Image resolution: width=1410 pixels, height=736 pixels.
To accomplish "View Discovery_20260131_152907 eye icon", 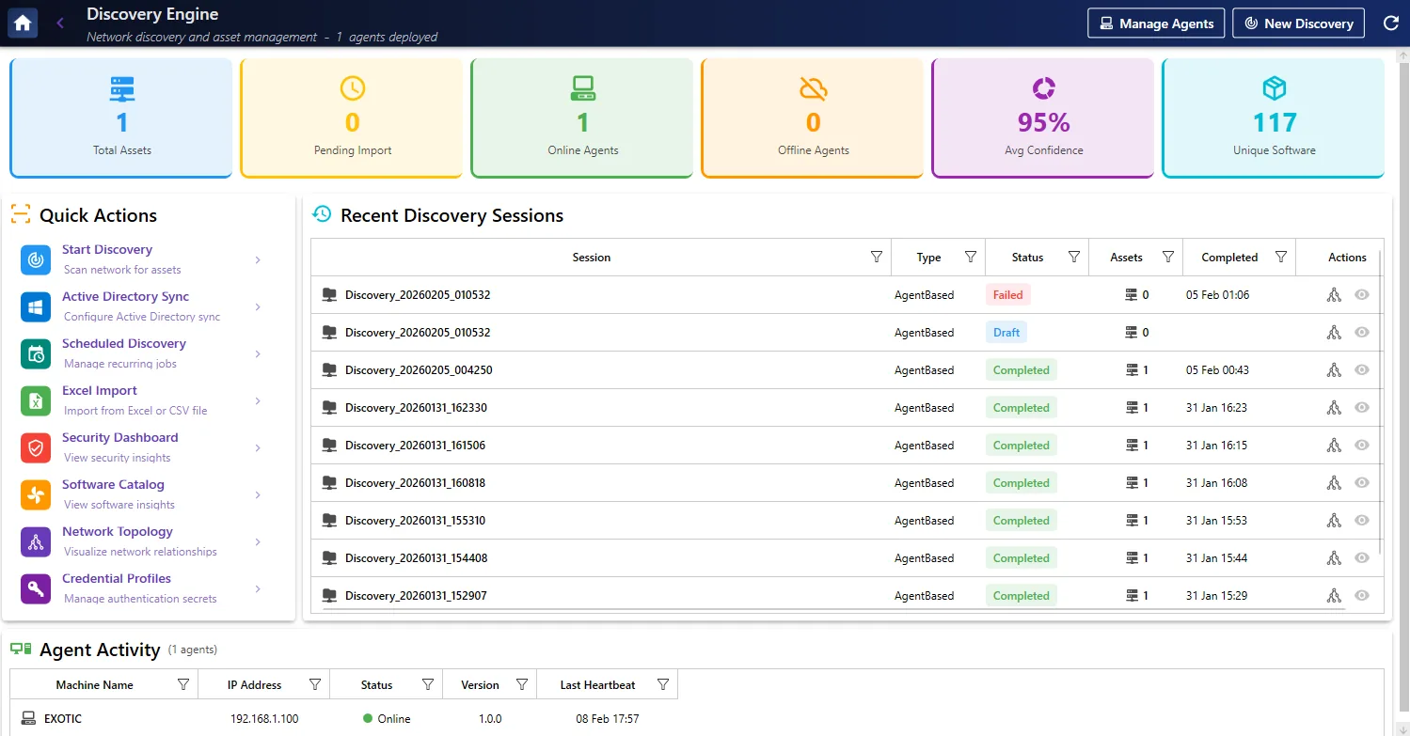I will [x=1361, y=596].
